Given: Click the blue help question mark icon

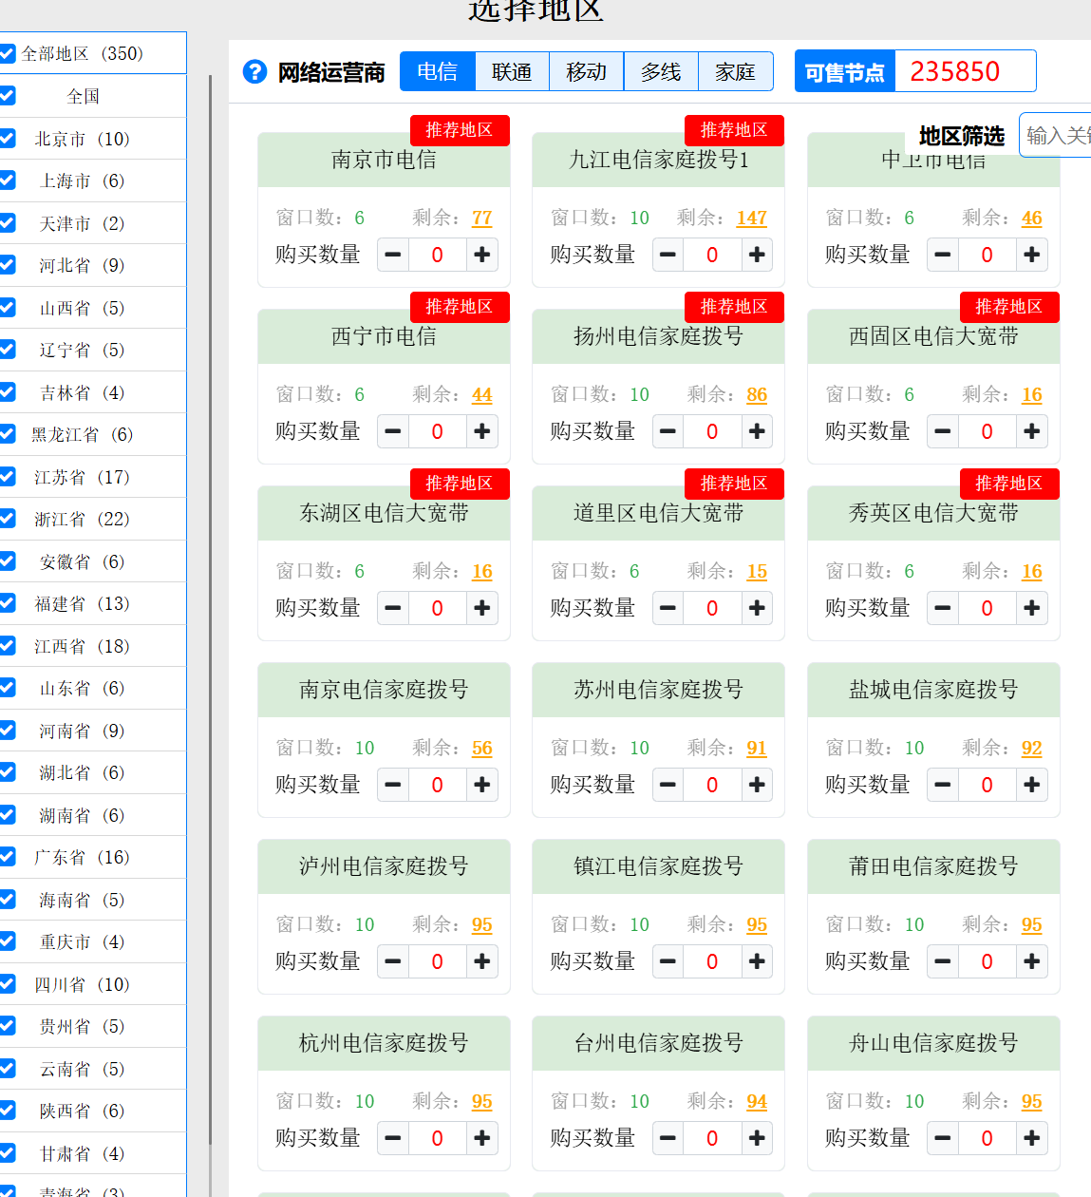Looking at the screenshot, I should point(254,72).
